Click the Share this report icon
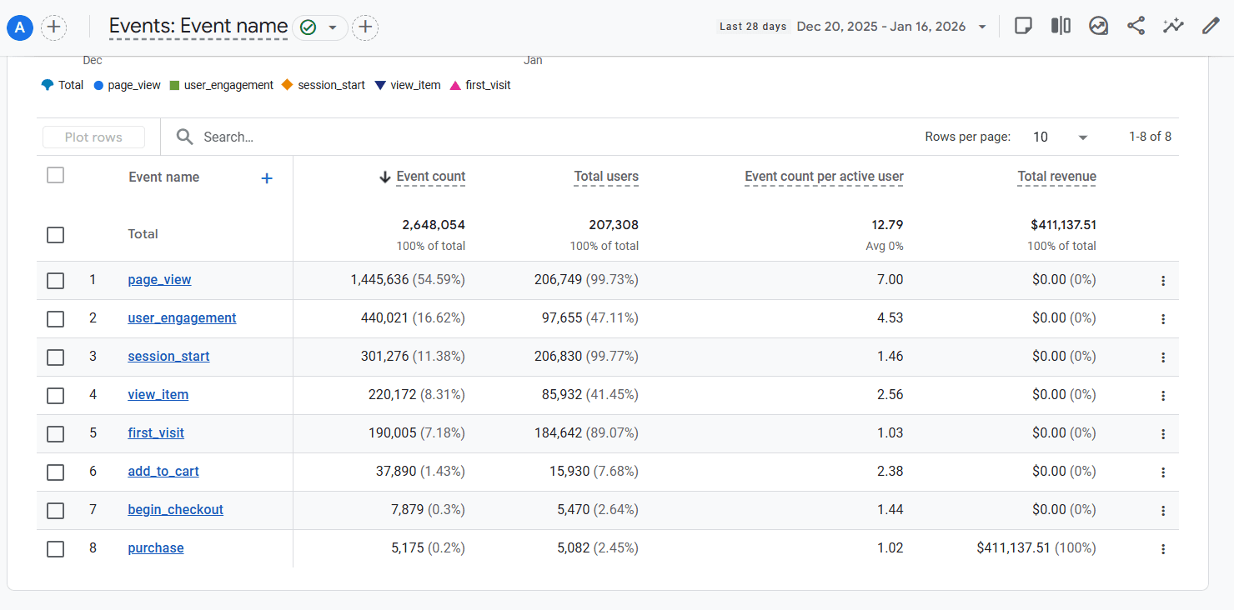Viewport: 1234px width, 610px height. click(1136, 27)
